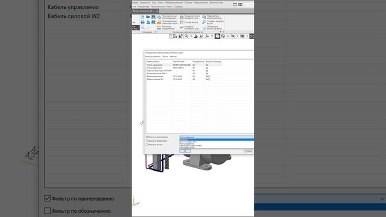Create a new document from the toolbar
The width and height of the screenshot is (386, 217).
point(142,17)
